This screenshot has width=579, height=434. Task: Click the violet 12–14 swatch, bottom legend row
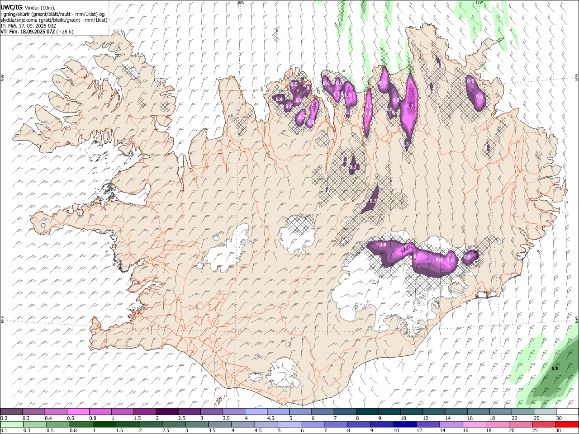428,424
